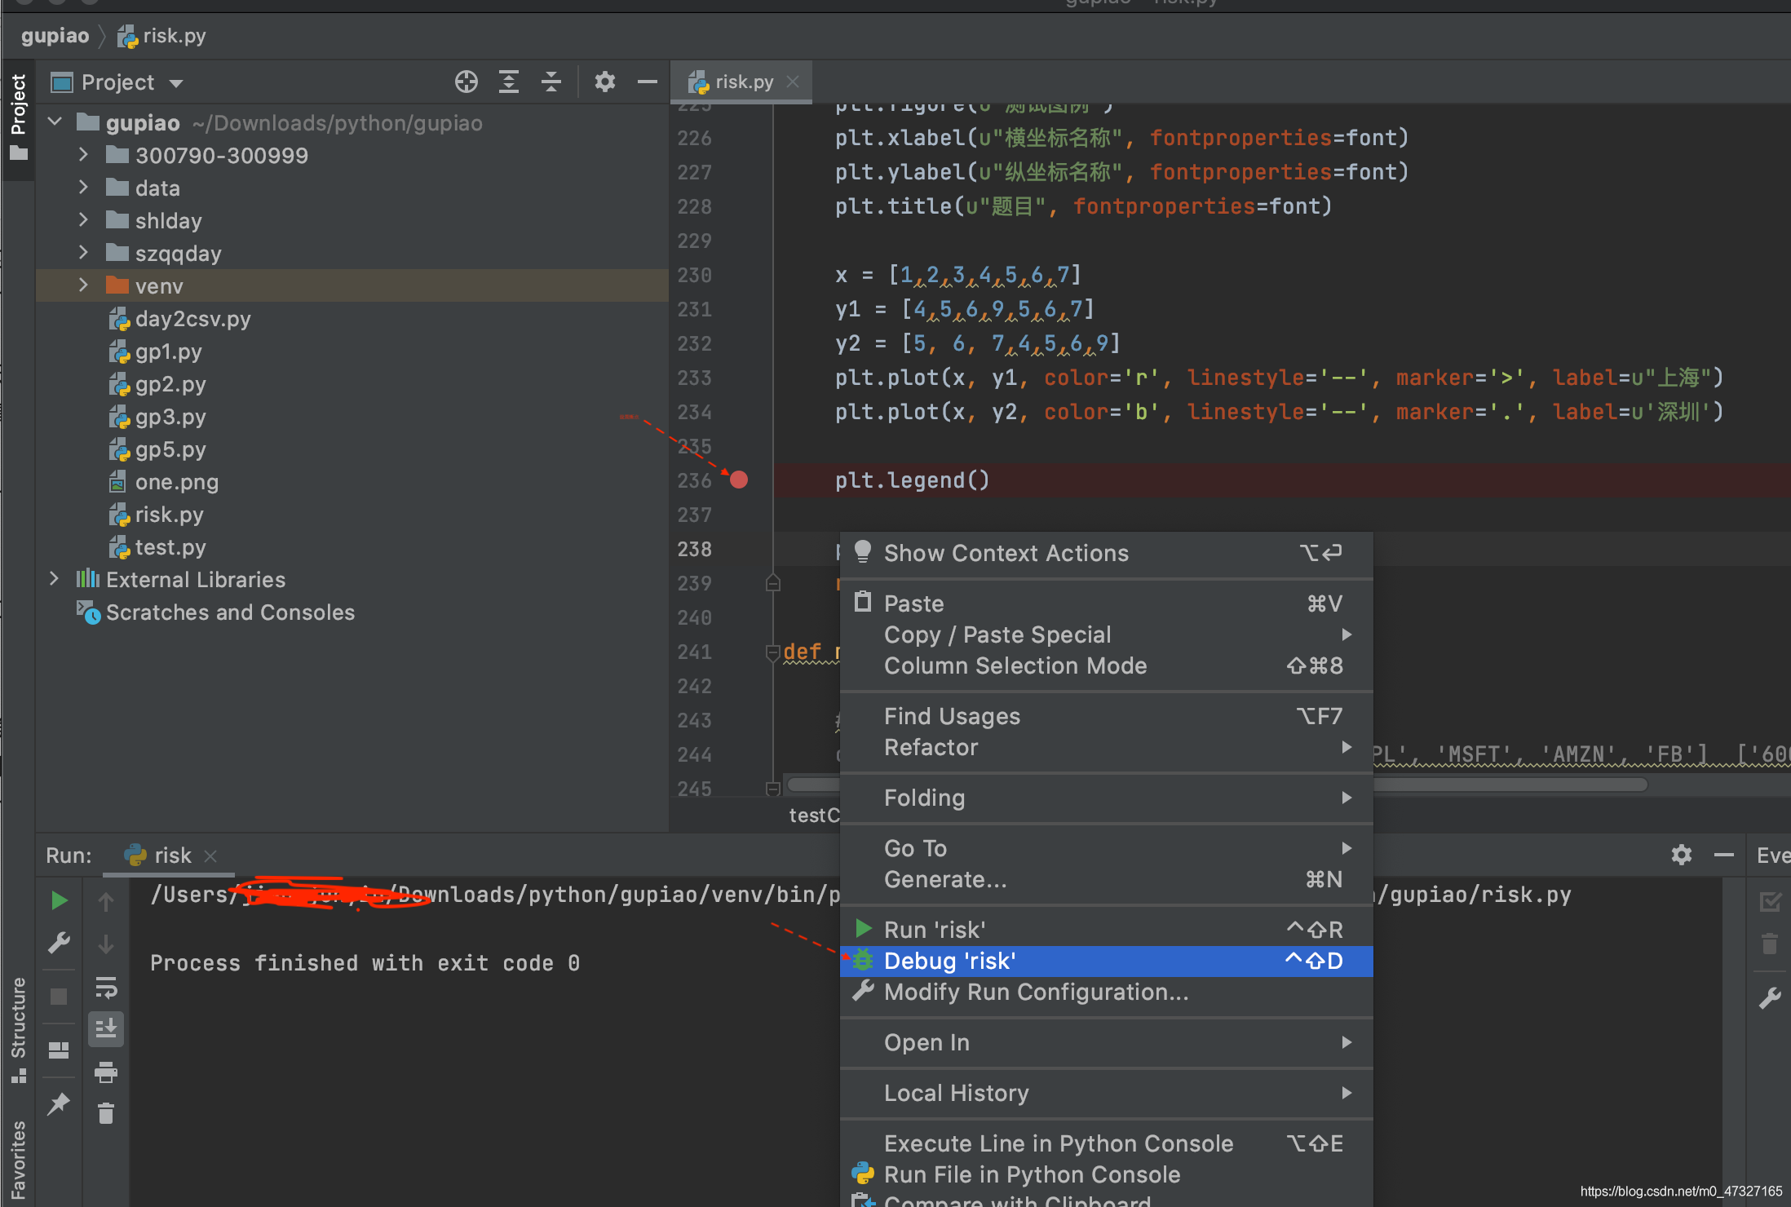Click the breakpoint dot on line 236
This screenshot has width=1791, height=1207.
tap(739, 480)
